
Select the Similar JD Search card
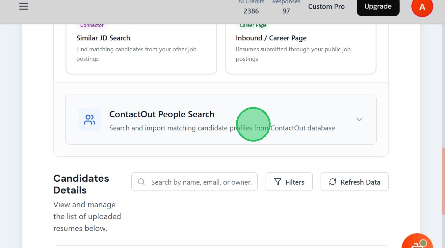pyautogui.click(x=141, y=49)
